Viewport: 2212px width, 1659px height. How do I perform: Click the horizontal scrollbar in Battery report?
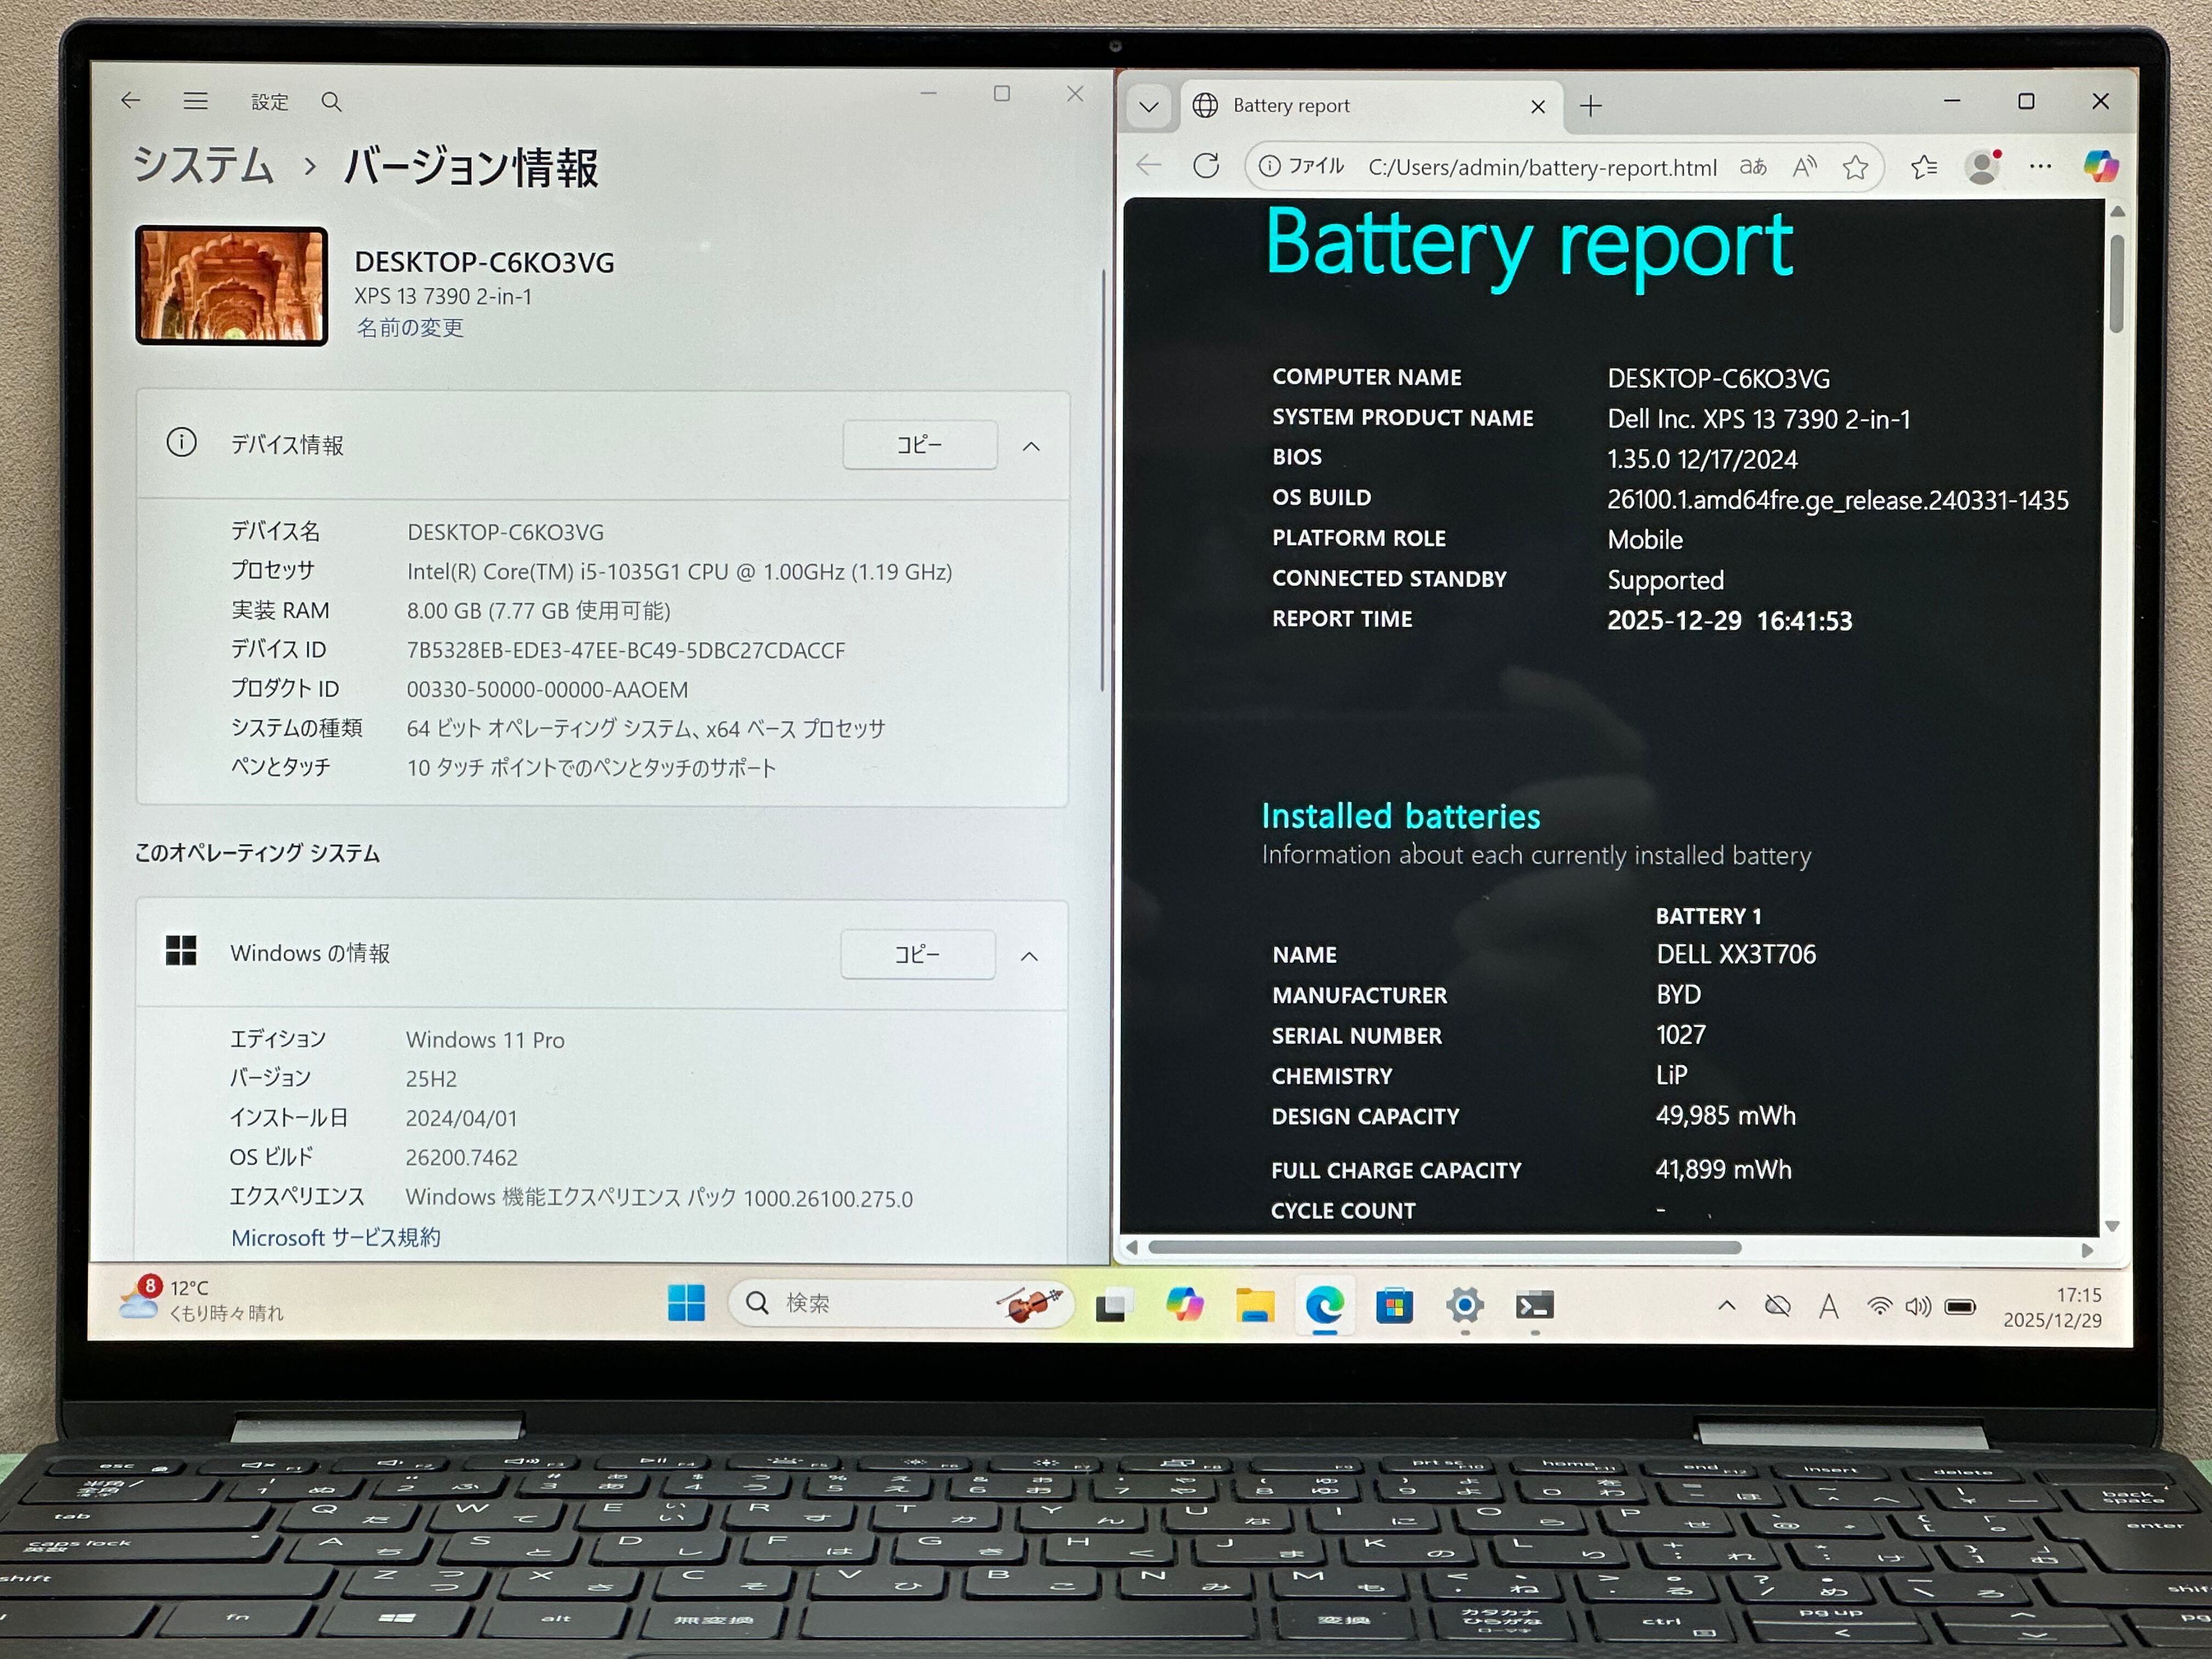1444,1248
